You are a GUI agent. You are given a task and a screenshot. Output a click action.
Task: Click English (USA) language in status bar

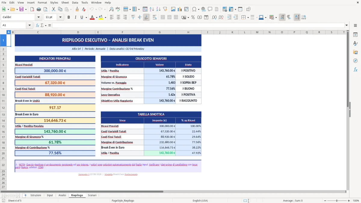point(200,201)
